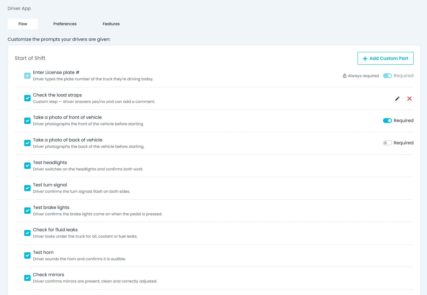Click the Start of Shift section title
Viewport: 427px width, 295px height.
[x=30, y=58]
